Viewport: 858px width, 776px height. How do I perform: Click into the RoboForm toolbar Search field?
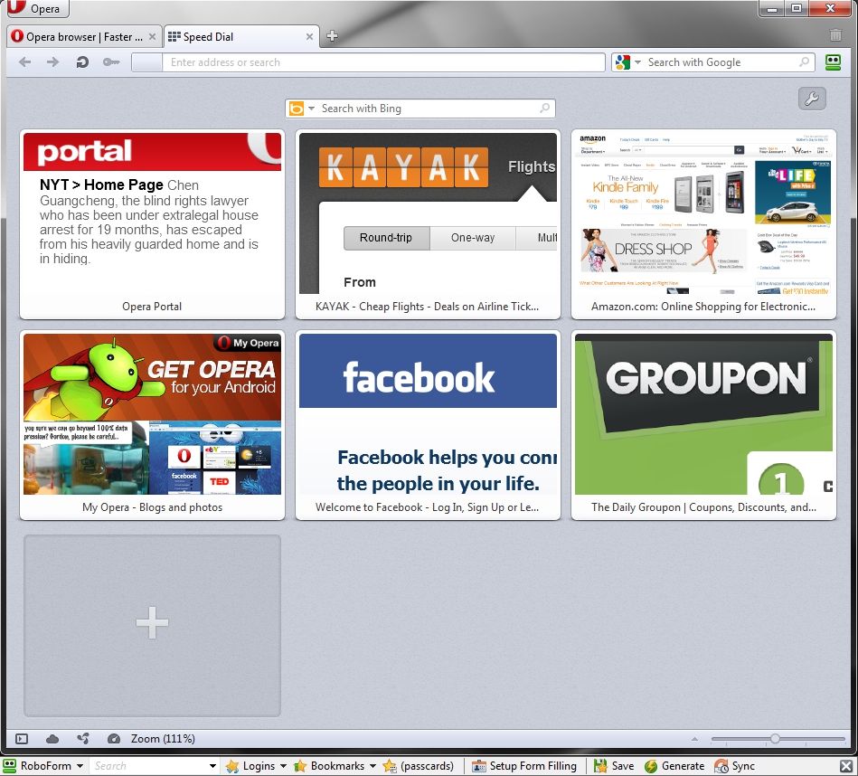pos(149,766)
